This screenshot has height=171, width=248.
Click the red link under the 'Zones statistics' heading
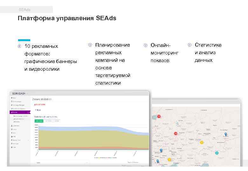[40, 104]
